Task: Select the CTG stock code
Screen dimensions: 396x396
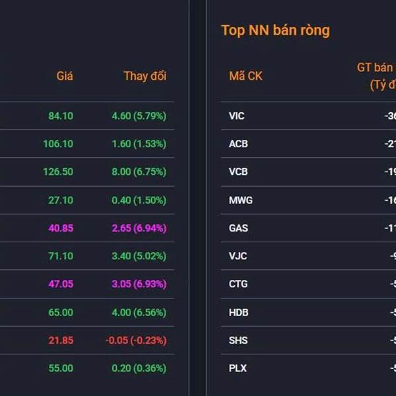Action: click(238, 284)
